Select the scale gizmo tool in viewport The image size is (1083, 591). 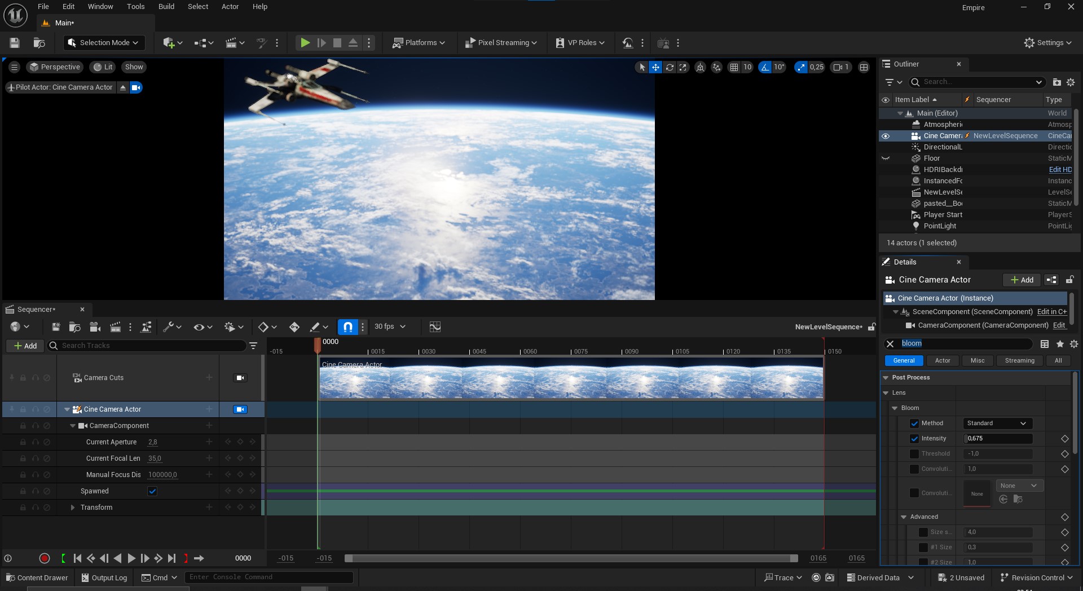[683, 67]
